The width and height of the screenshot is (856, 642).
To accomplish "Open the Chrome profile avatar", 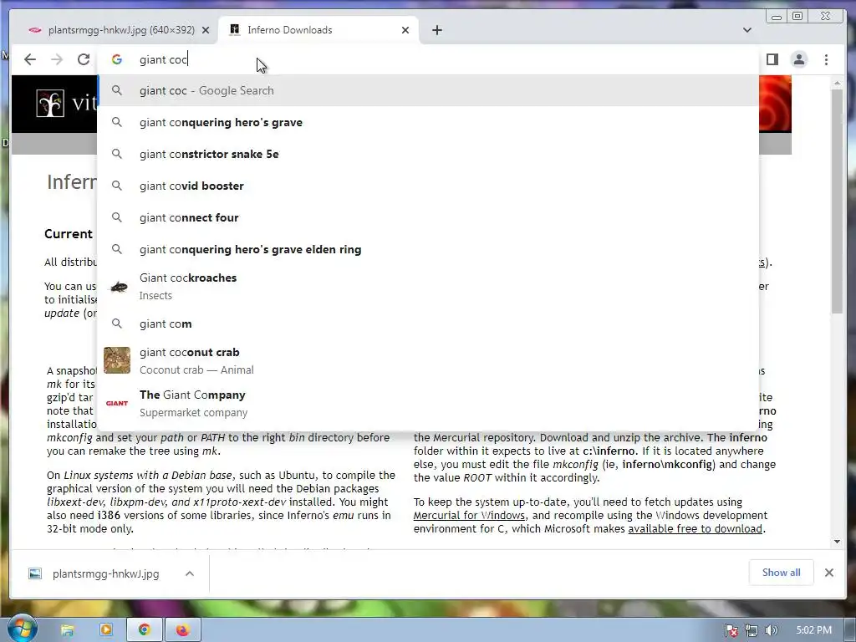I will coord(799,59).
